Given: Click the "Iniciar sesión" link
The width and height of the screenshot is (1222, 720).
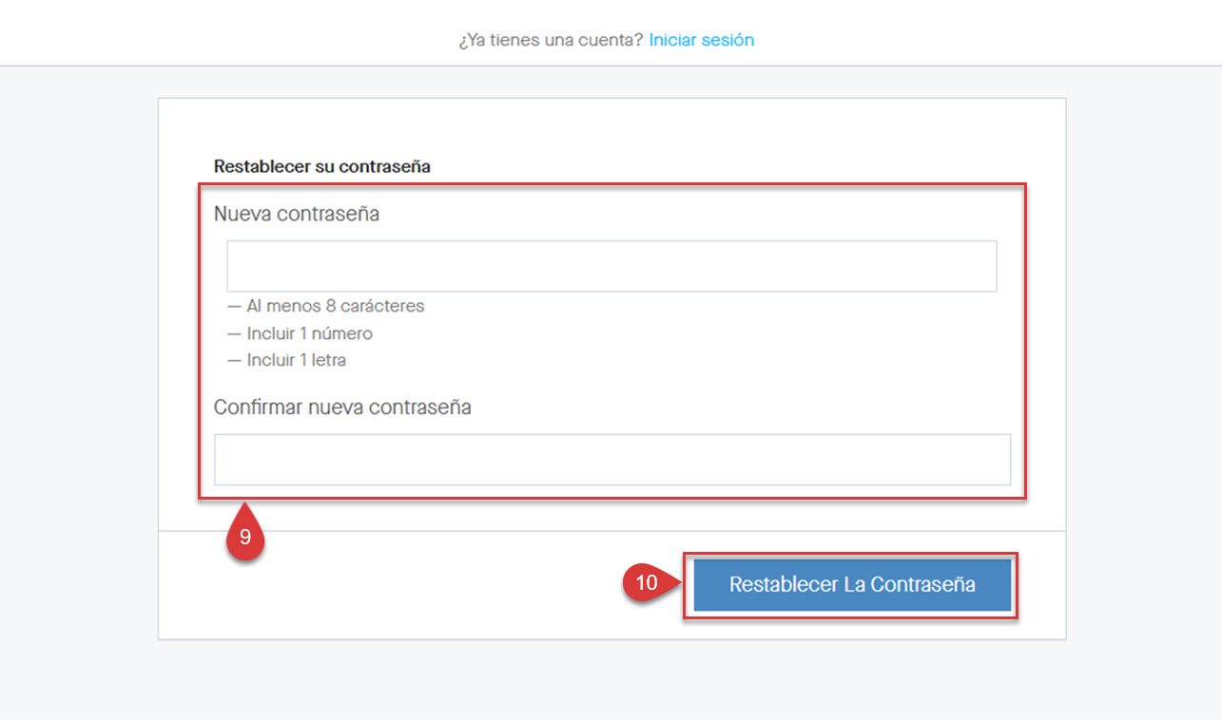Looking at the screenshot, I should (x=701, y=39).
